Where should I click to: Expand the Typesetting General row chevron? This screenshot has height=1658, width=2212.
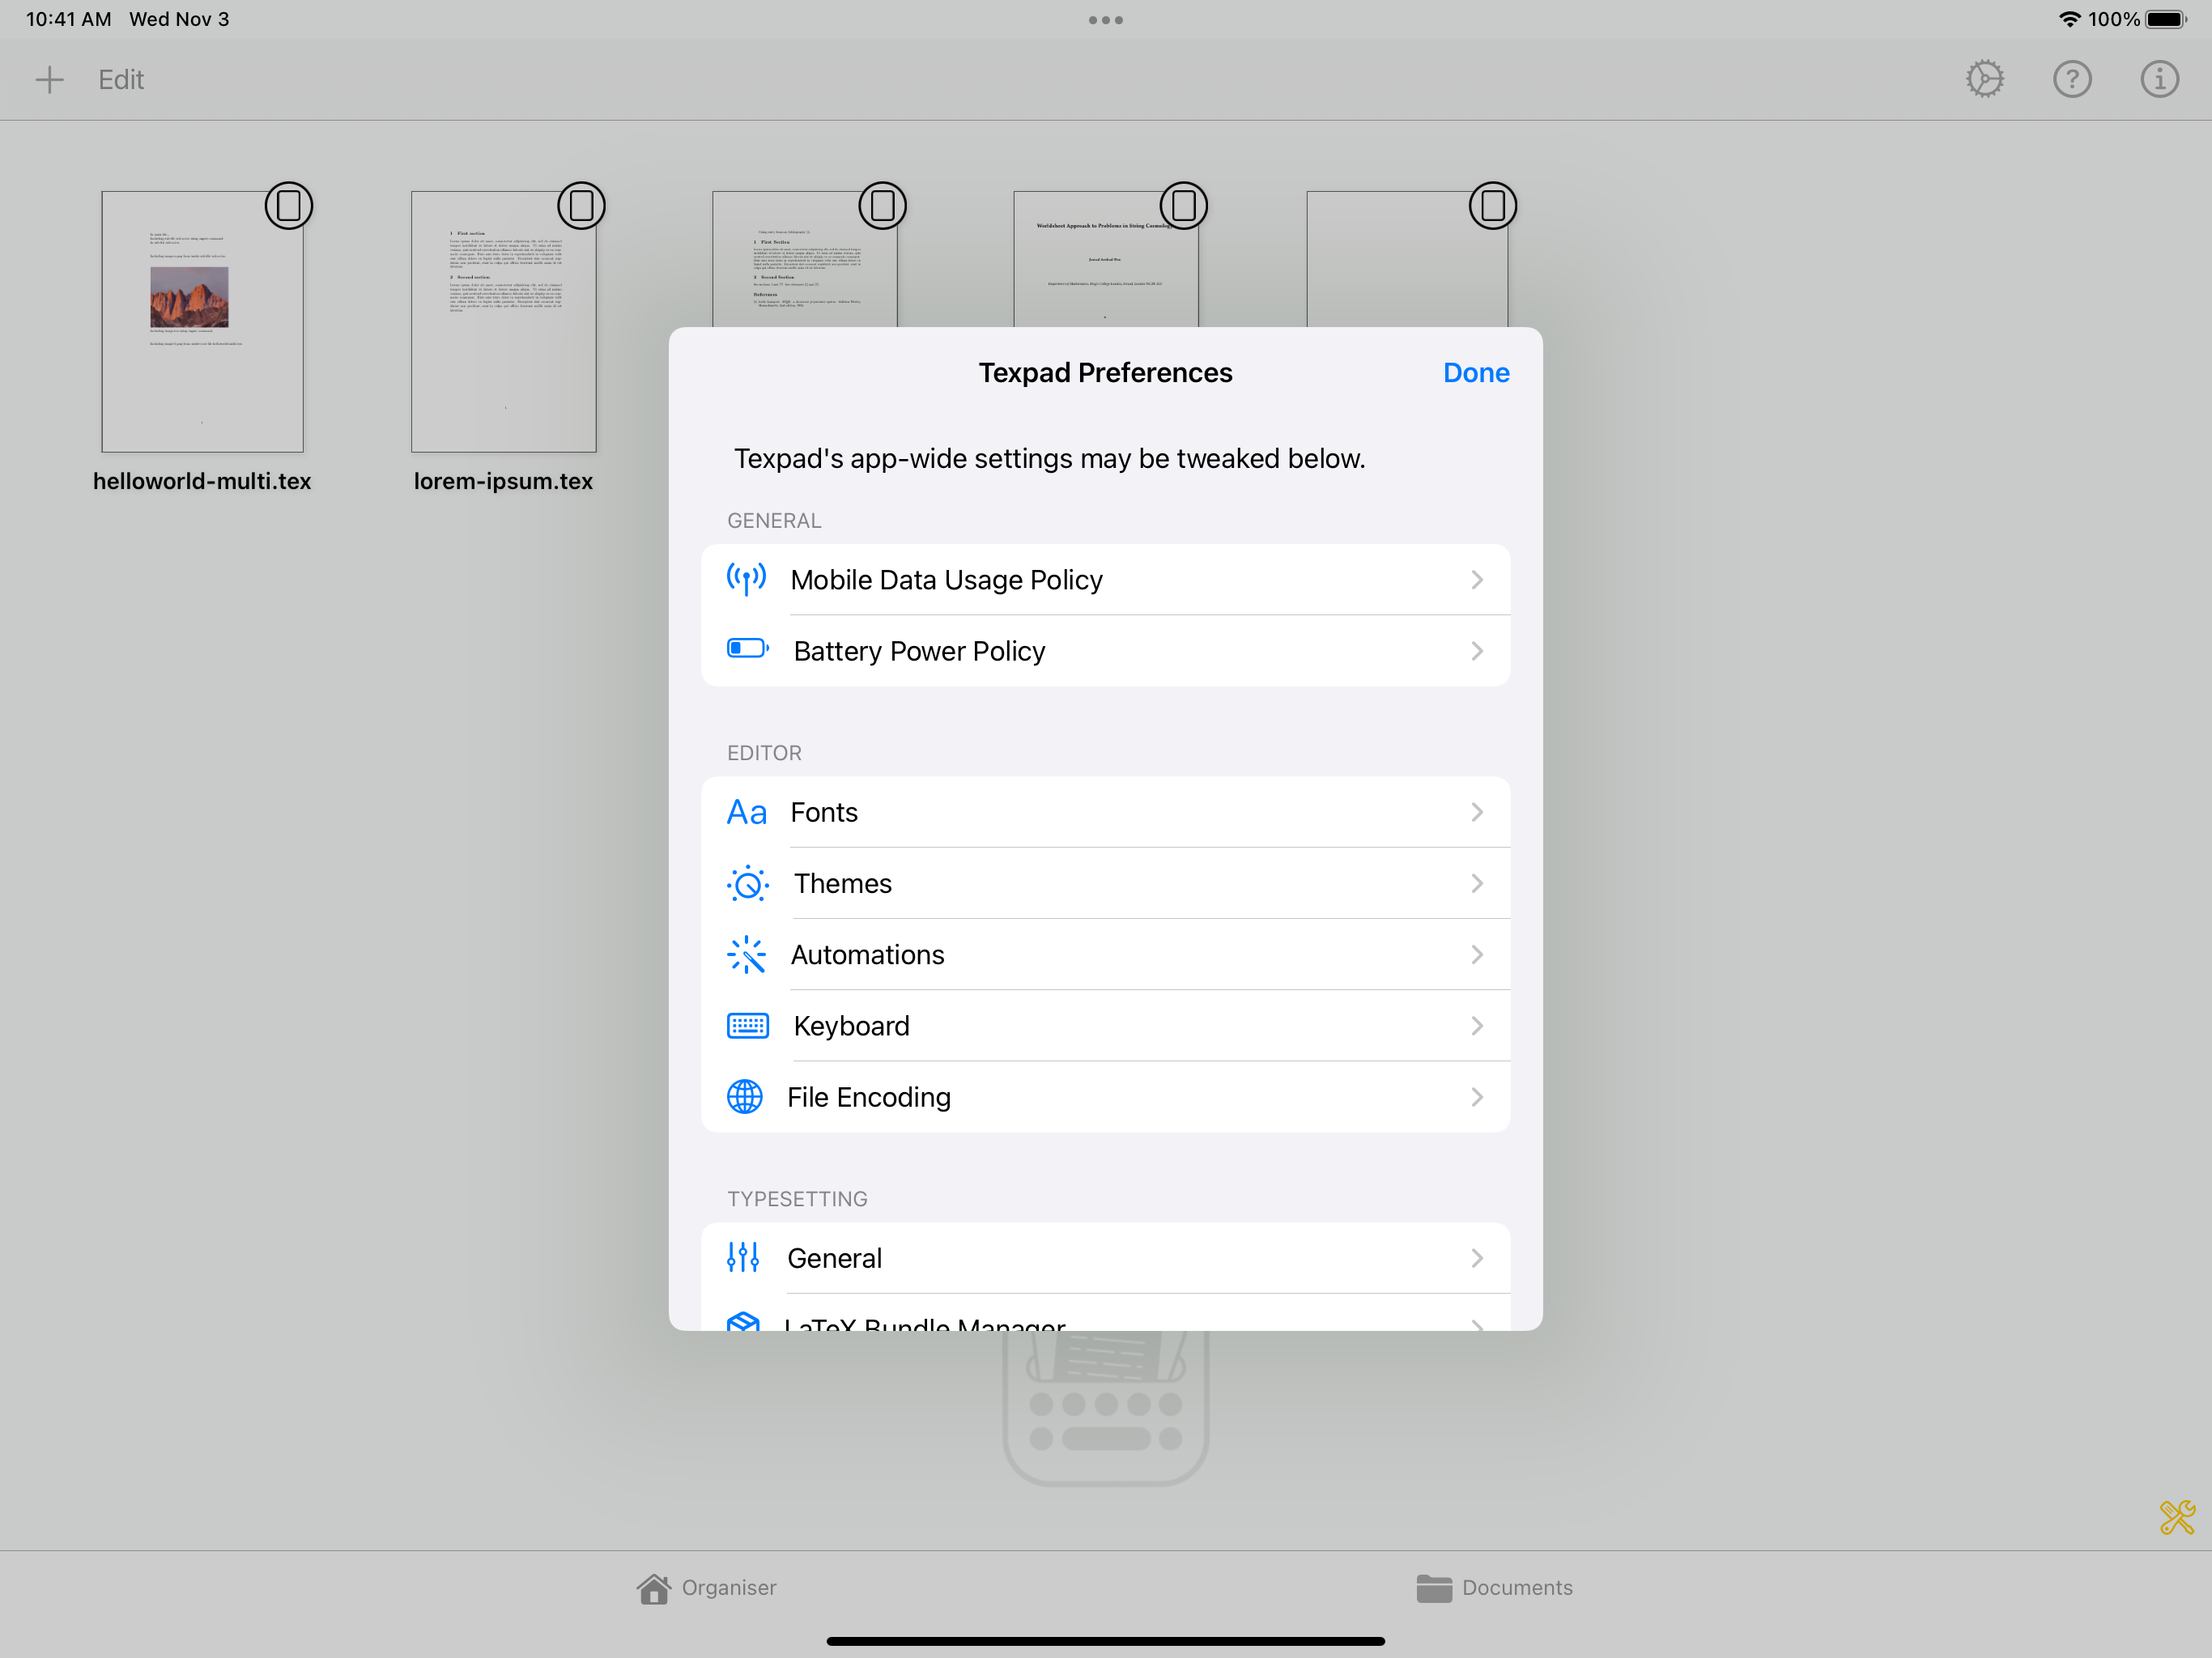pyautogui.click(x=1477, y=1258)
